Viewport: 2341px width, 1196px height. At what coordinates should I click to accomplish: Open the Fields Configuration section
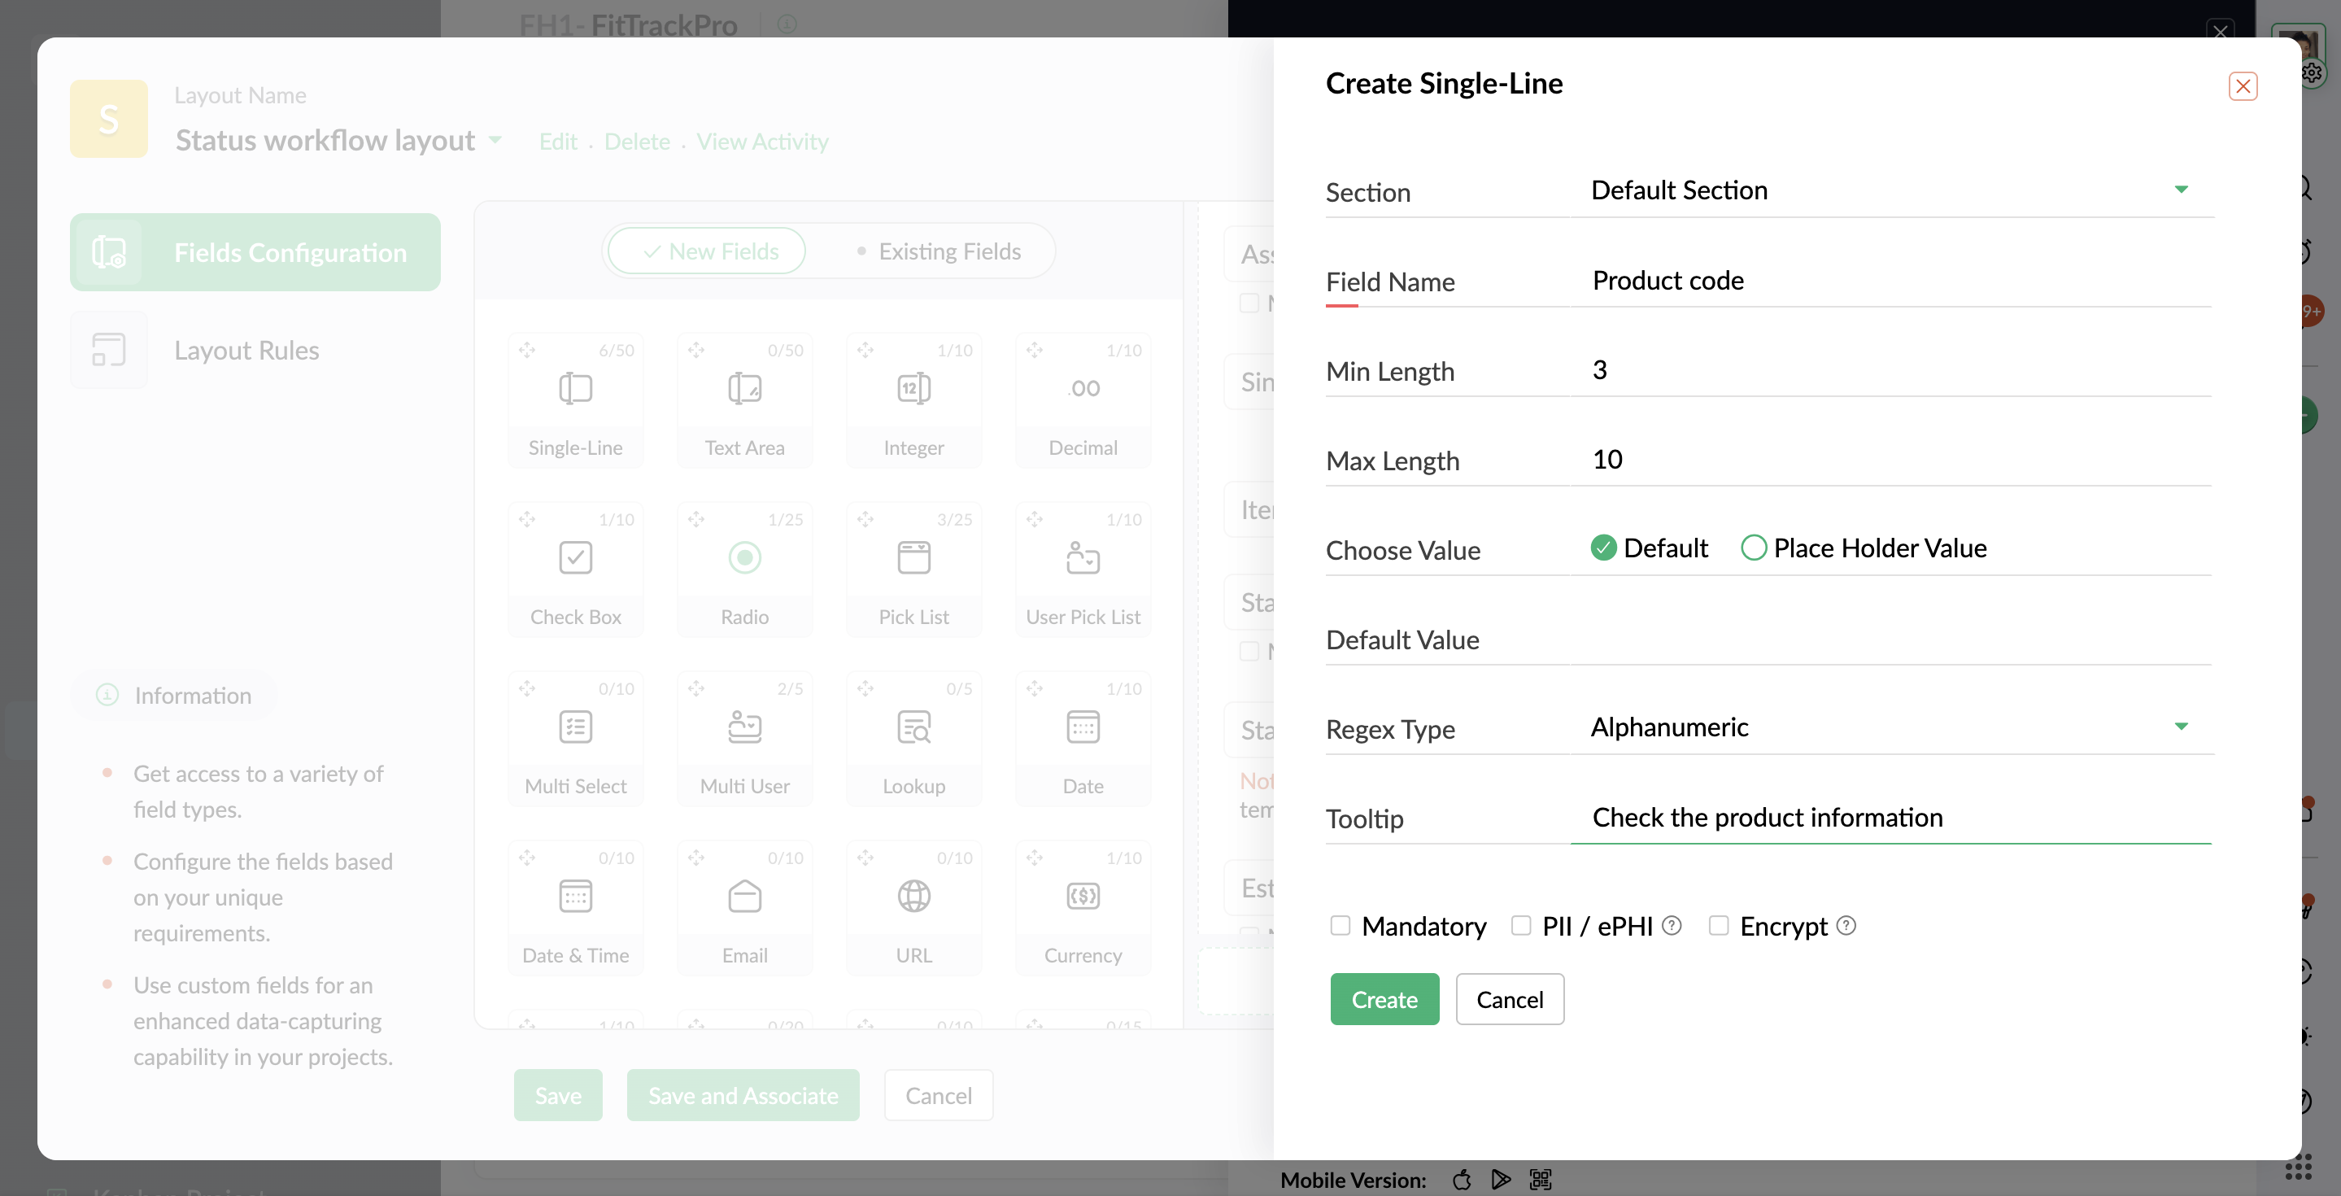tap(255, 251)
